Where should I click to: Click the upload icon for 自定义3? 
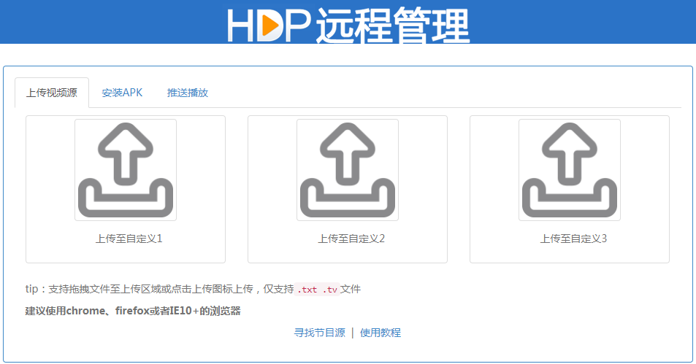tap(570, 170)
